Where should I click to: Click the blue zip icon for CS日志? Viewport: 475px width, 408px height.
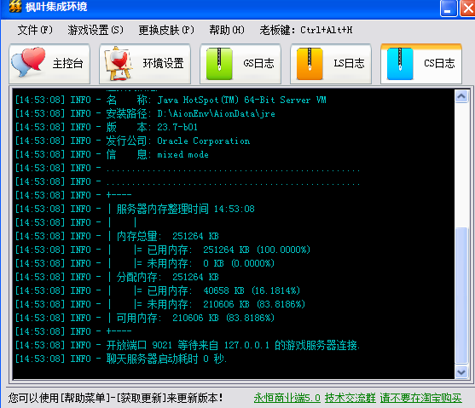(400, 64)
